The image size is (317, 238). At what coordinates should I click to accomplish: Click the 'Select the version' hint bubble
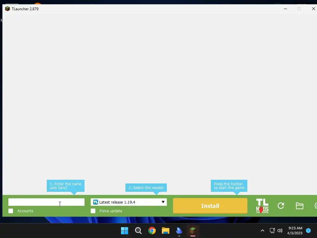[146, 187]
